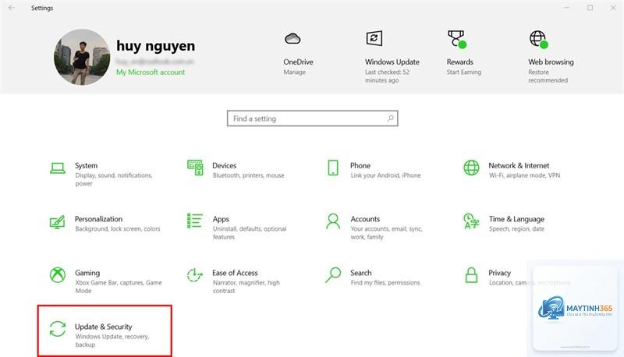Open the Phone category label
624x357 pixels.
[x=360, y=165]
